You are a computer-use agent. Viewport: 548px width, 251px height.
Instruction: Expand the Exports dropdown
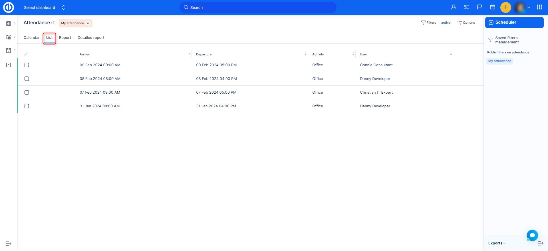coord(497,243)
